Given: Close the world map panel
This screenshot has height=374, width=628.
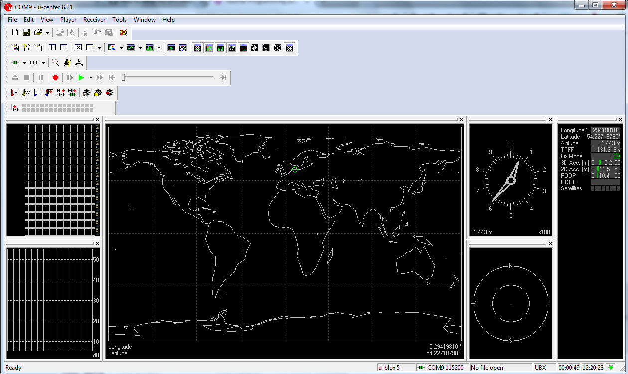Looking at the screenshot, I should point(462,120).
